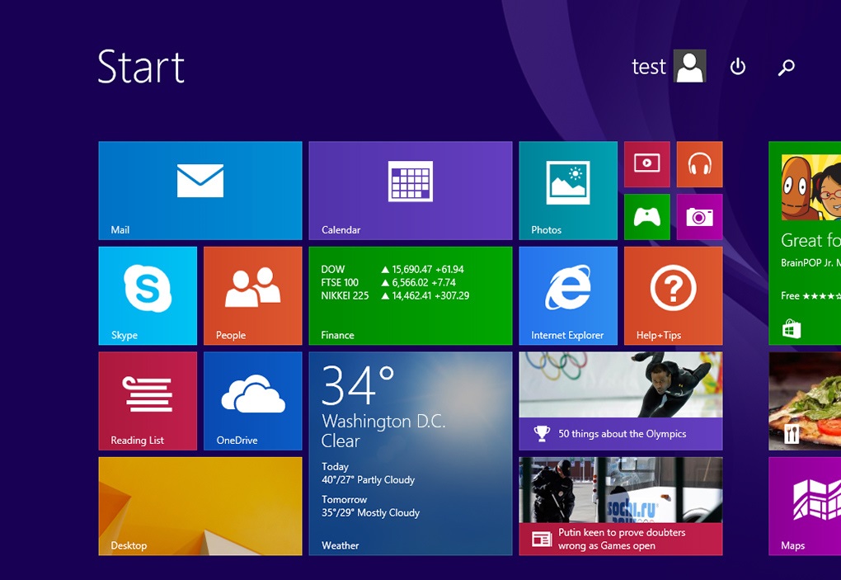Click the Store bag icon on green tile
The image size is (841, 580).
[x=792, y=329]
